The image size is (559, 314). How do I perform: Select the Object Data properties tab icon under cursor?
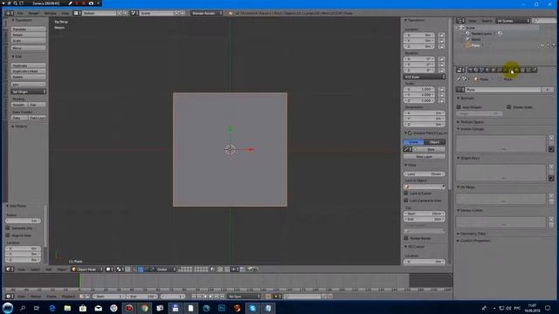[x=511, y=70]
